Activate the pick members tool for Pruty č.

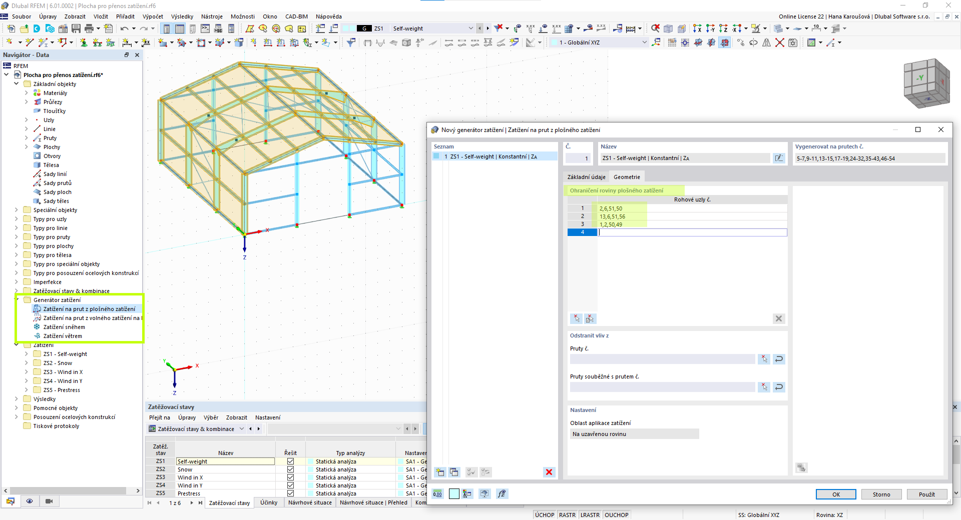764,359
